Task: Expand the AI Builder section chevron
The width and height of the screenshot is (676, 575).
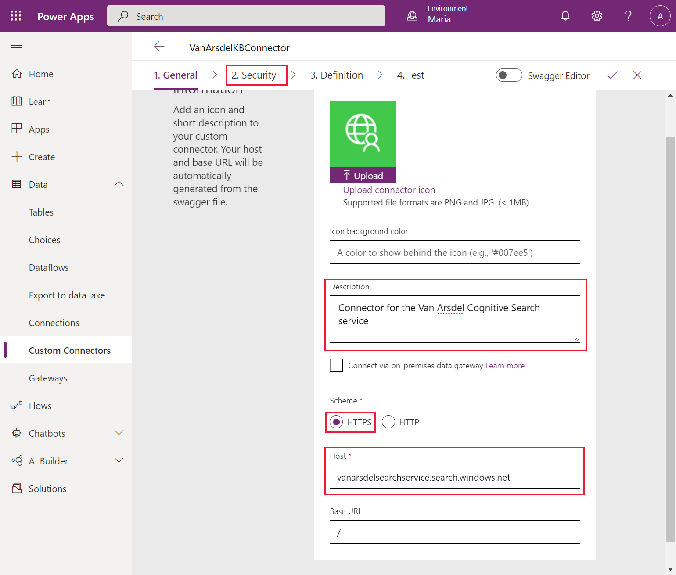Action: pos(119,460)
